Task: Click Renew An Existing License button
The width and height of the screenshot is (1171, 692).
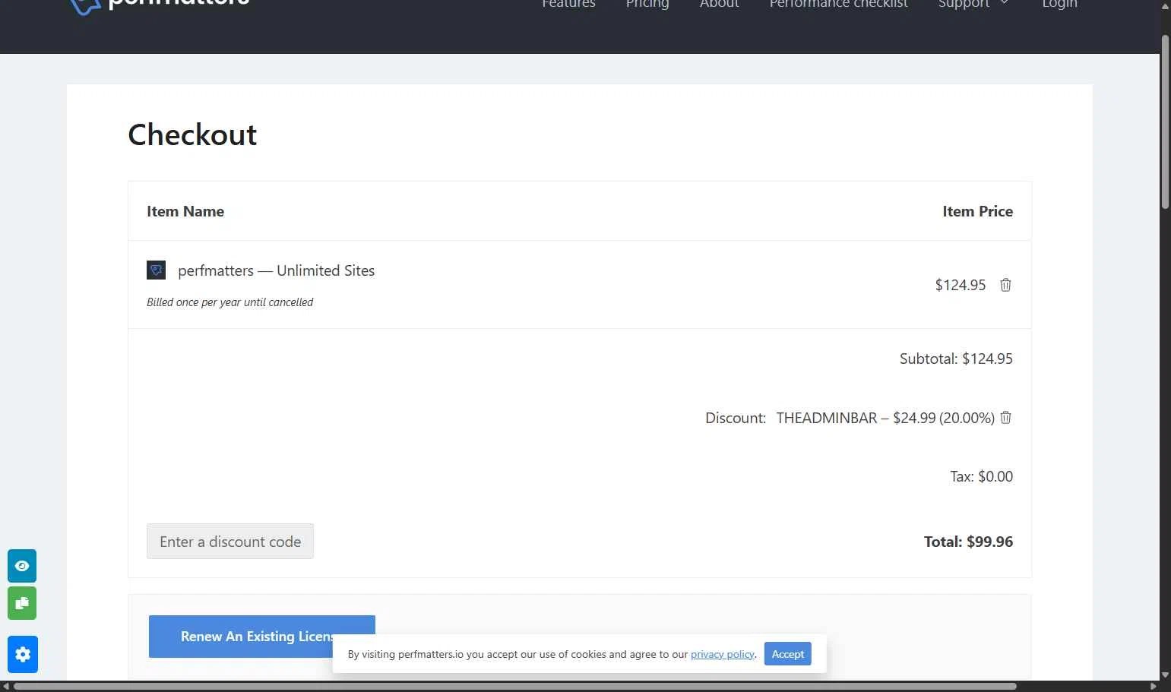Action: [x=262, y=637]
